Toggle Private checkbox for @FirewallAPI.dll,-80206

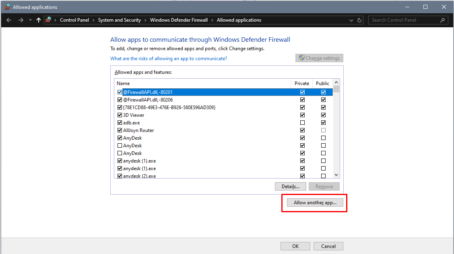[x=302, y=100]
